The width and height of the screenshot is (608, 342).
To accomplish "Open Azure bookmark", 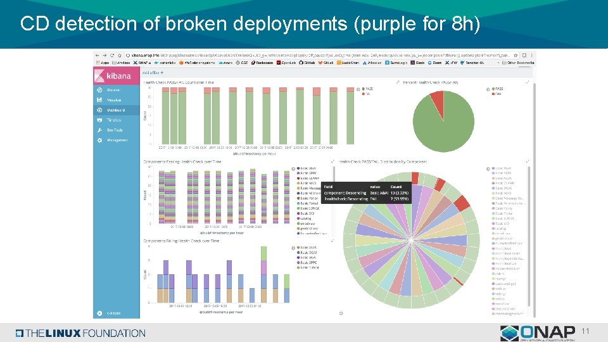I will pos(225,63).
